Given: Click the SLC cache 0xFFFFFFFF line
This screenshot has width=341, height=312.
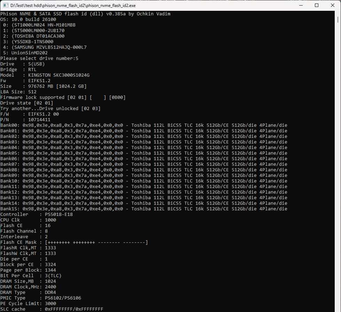Looking at the screenshot, I should [x=52, y=309].
